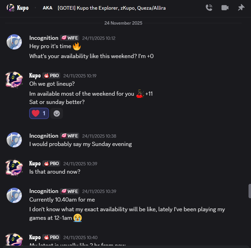
Task: Toggle the heart reaction with count 1
Action: pyautogui.click(x=39, y=113)
